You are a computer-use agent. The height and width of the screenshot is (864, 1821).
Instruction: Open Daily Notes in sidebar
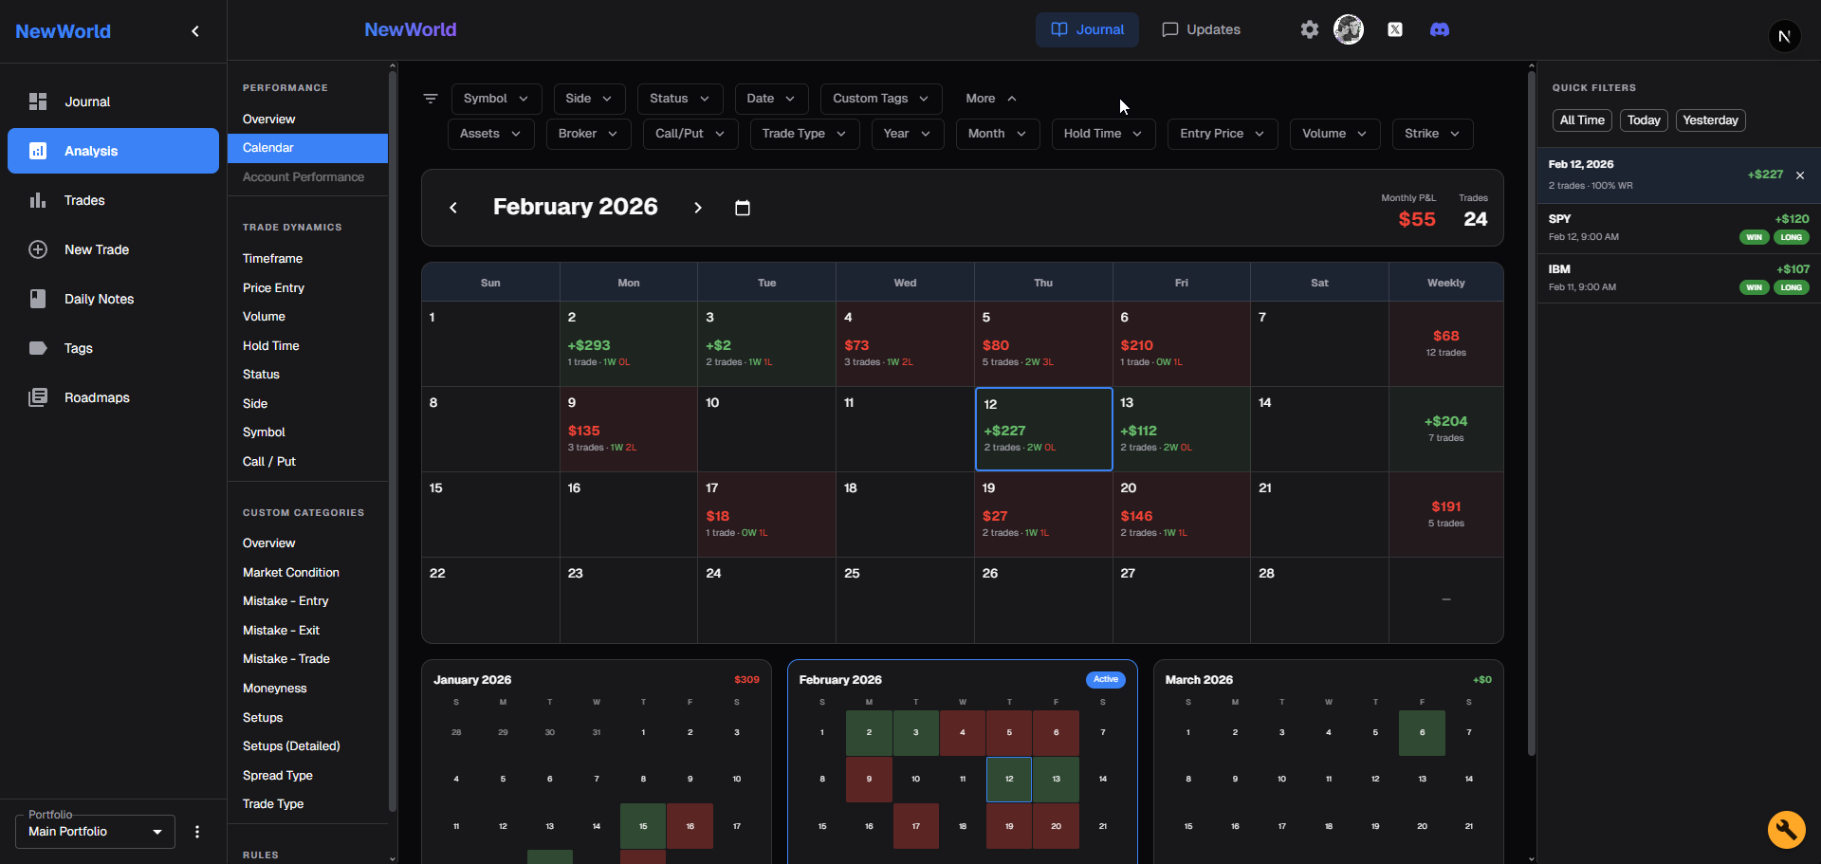[99, 299]
